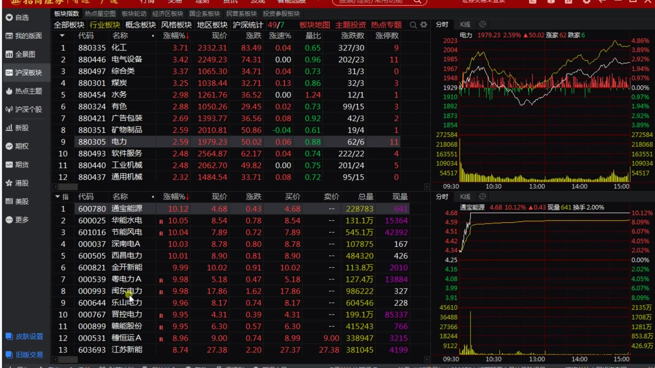This screenshot has width=655, height=368.
Task: Open 全景图 panorama view
Action: (x=20, y=54)
